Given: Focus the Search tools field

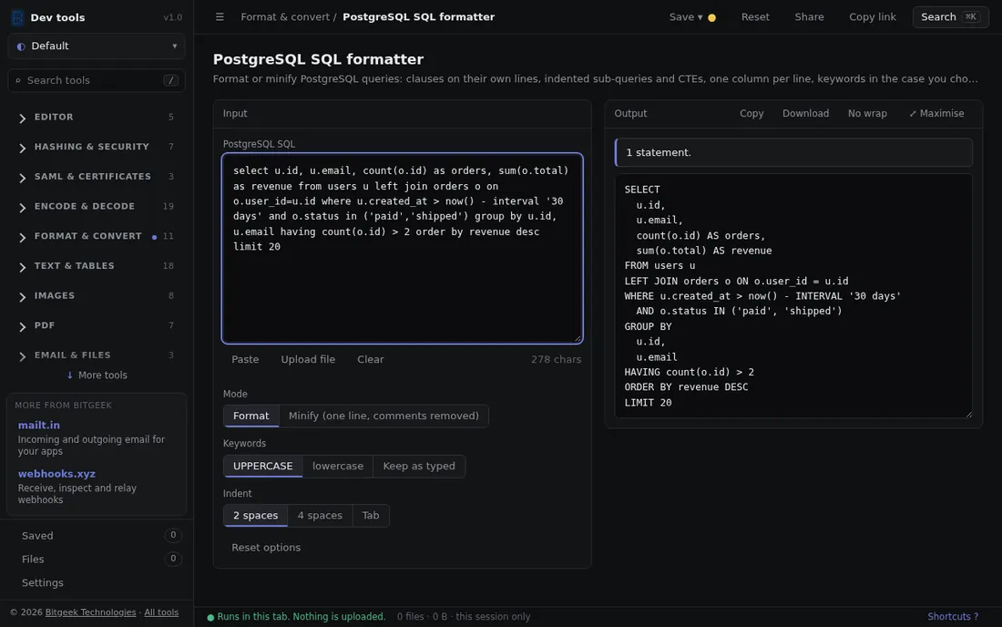Looking at the screenshot, I should pyautogui.click(x=97, y=80).
